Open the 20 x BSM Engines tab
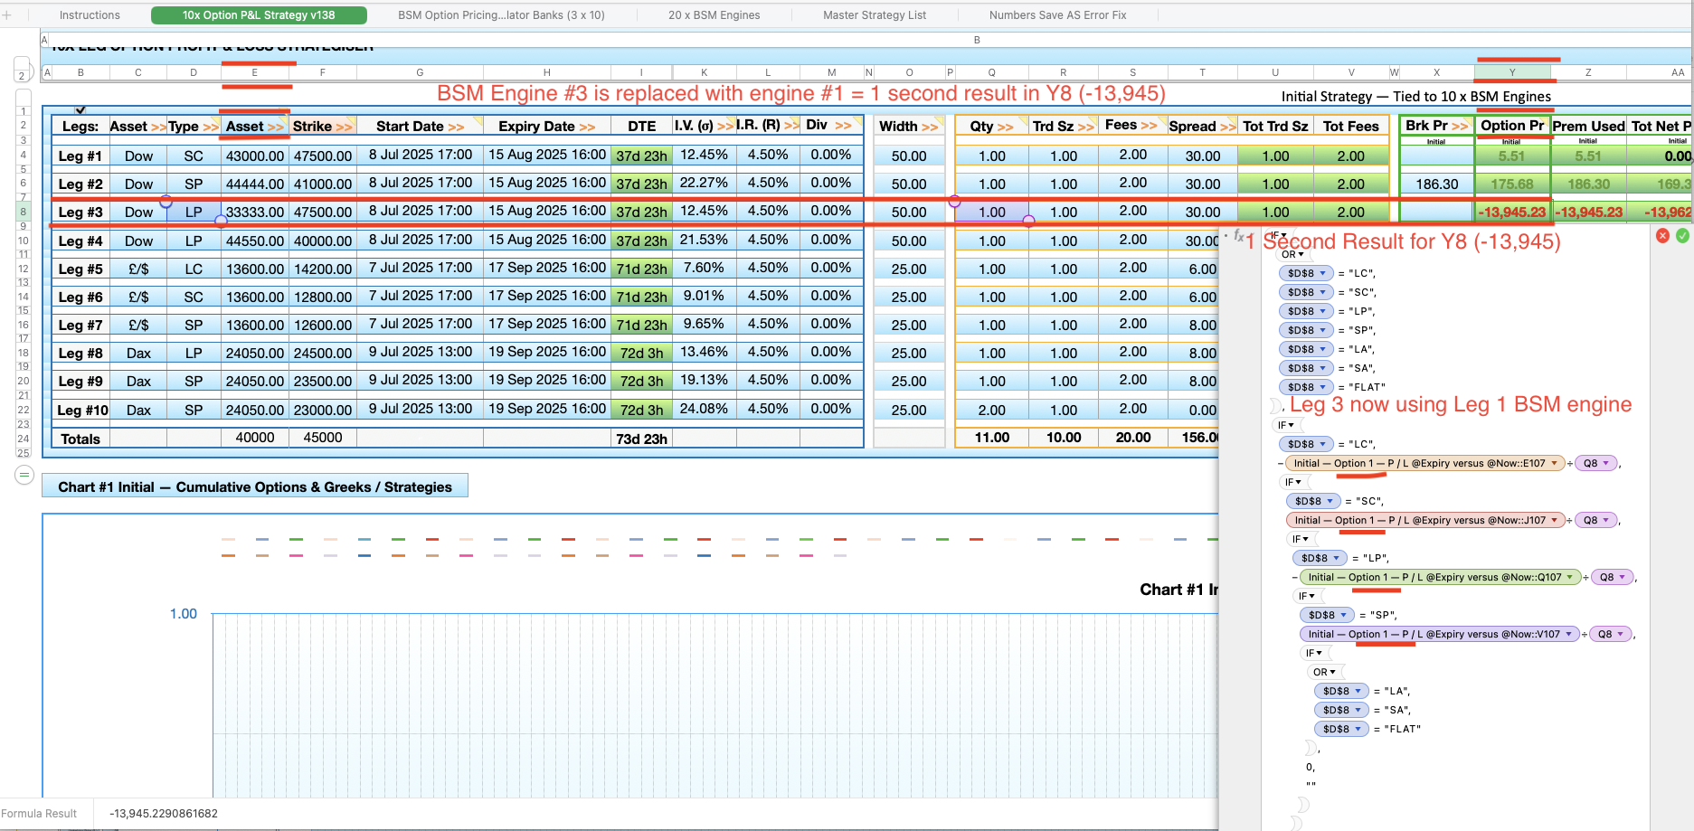 714,15
